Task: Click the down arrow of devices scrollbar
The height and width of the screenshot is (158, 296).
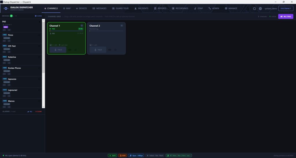Action: pyautogui.click(x=43, y=107)
